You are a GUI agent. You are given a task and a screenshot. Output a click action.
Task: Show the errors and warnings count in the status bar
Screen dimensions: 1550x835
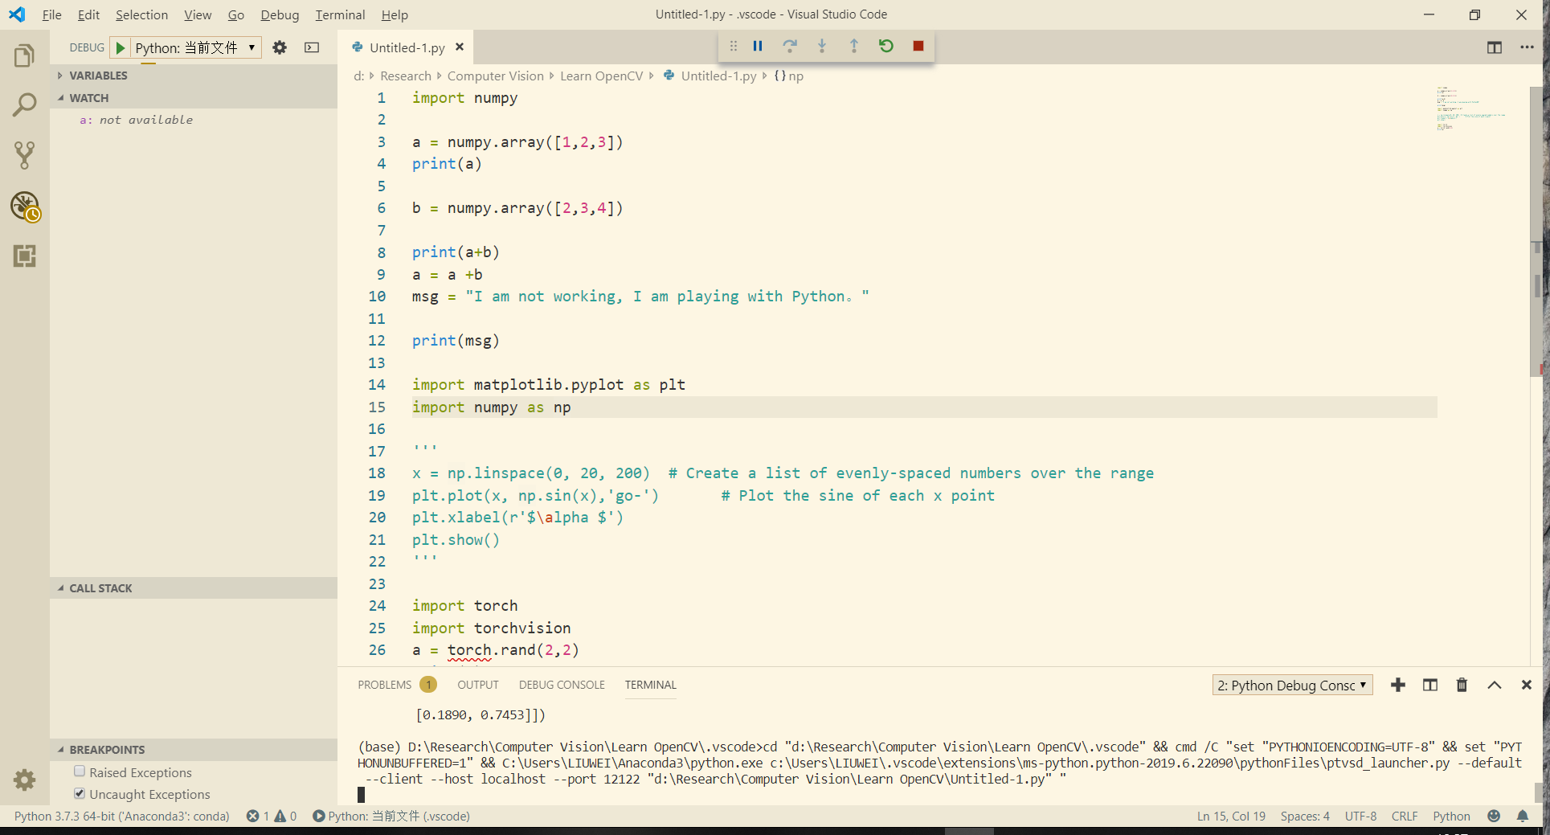pyautogui.click(x=272, y=816)
